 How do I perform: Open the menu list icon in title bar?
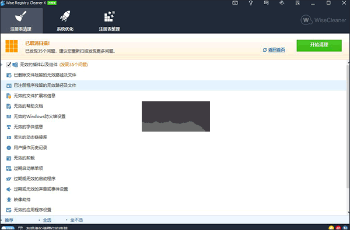[297, 3]
